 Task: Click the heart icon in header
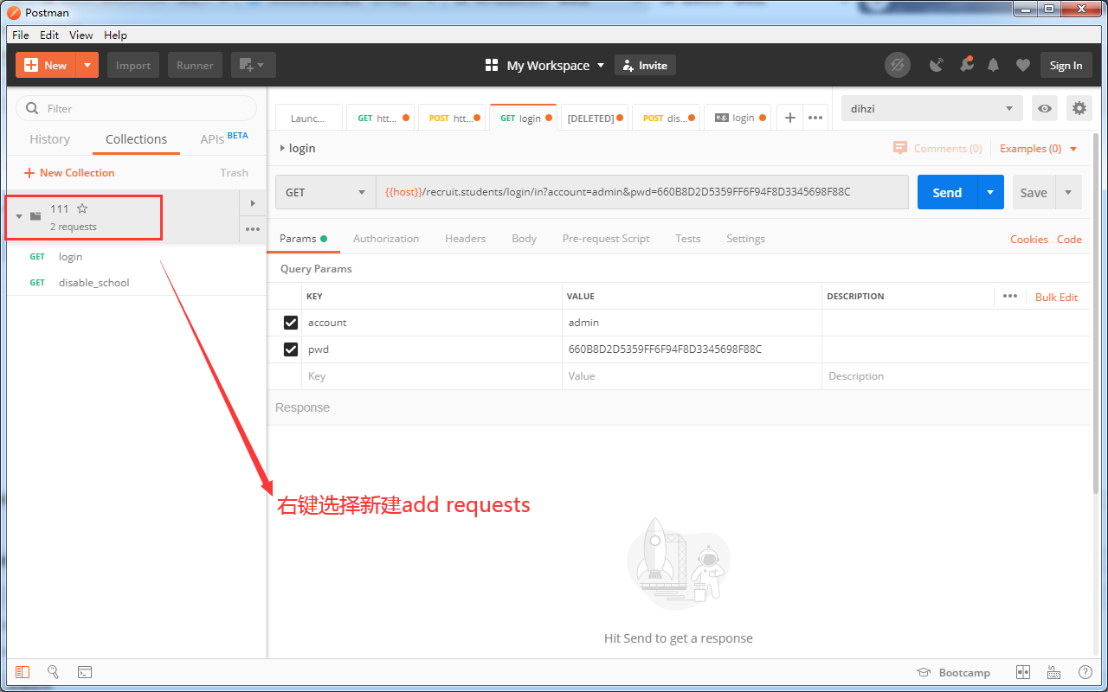click(x=1023, y=65)
